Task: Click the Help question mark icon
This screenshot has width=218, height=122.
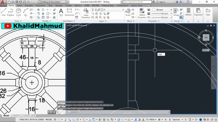Action: tap(188, 2)
